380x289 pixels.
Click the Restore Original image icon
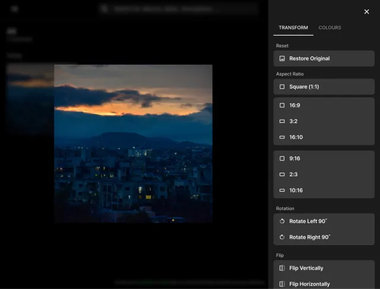(282, 58)
